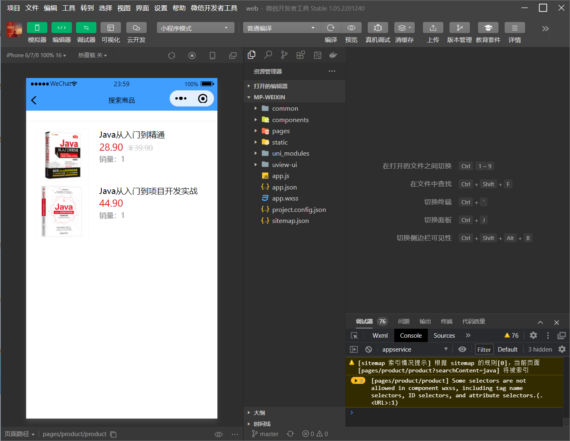
Task: Open the 小程序模式 mode dropdown
Action: tap(195, 28)
